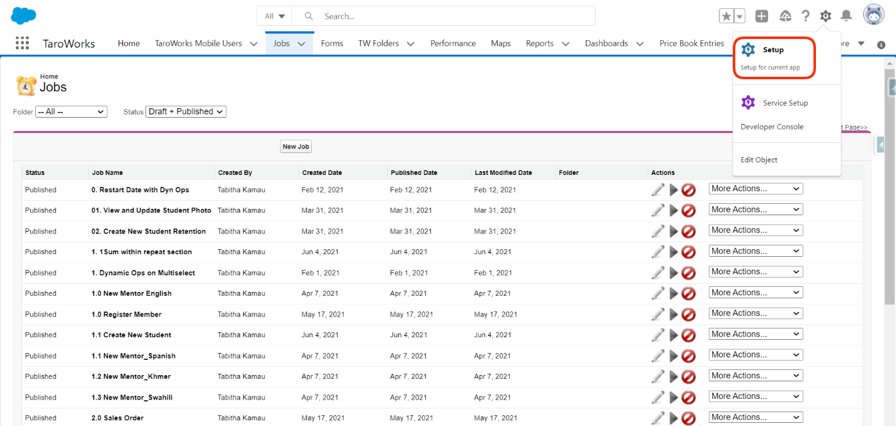The height and width of the screenshot is (426, 896).
Task: Expand the TaroWorks Mobile Users tab chevron
Action: coord(253,44)
